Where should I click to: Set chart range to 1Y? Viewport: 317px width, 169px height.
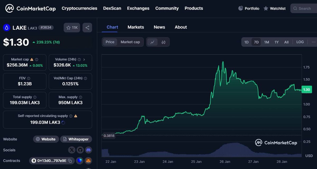pos(277,42)
